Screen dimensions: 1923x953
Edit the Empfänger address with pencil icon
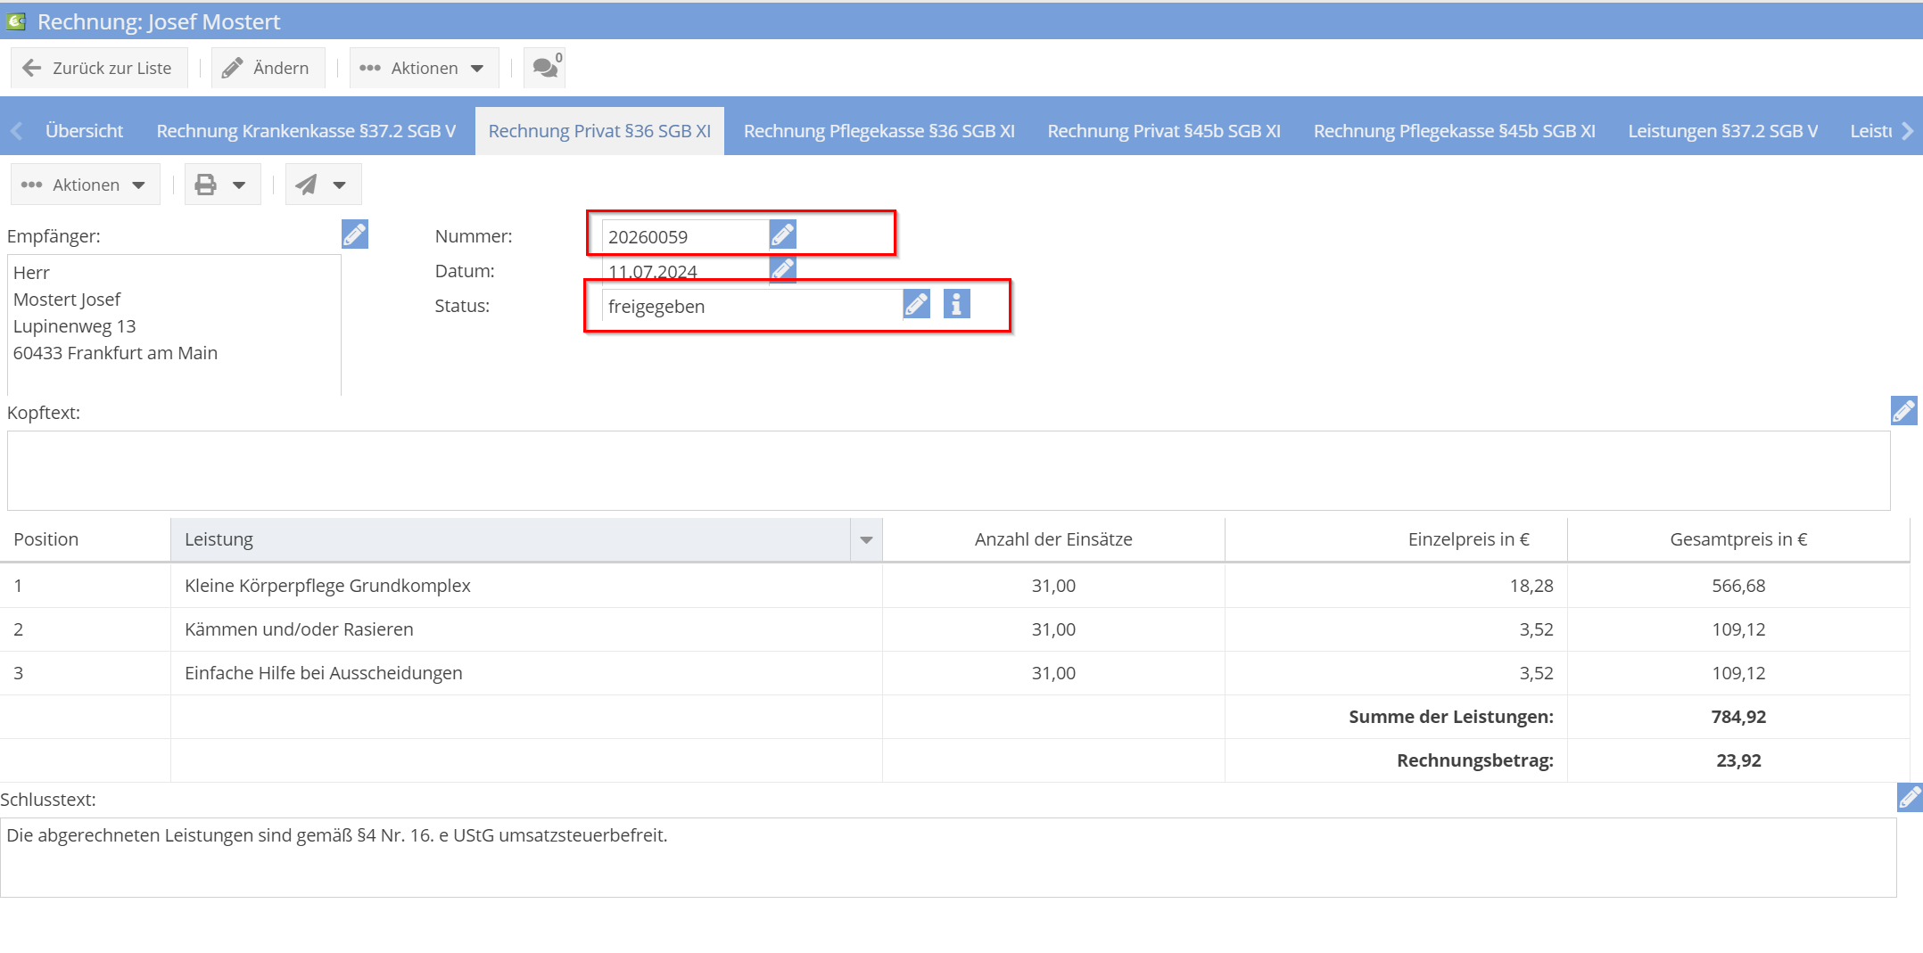pos(354,234)
